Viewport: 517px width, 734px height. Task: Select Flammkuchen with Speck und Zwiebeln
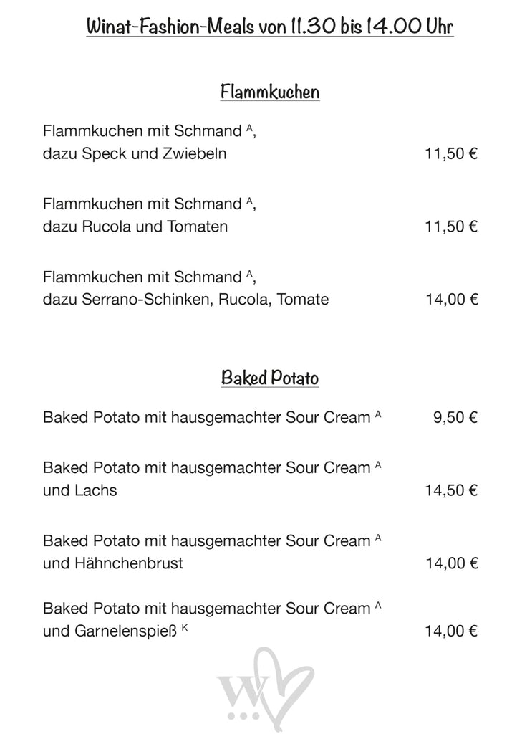[135, 153]
